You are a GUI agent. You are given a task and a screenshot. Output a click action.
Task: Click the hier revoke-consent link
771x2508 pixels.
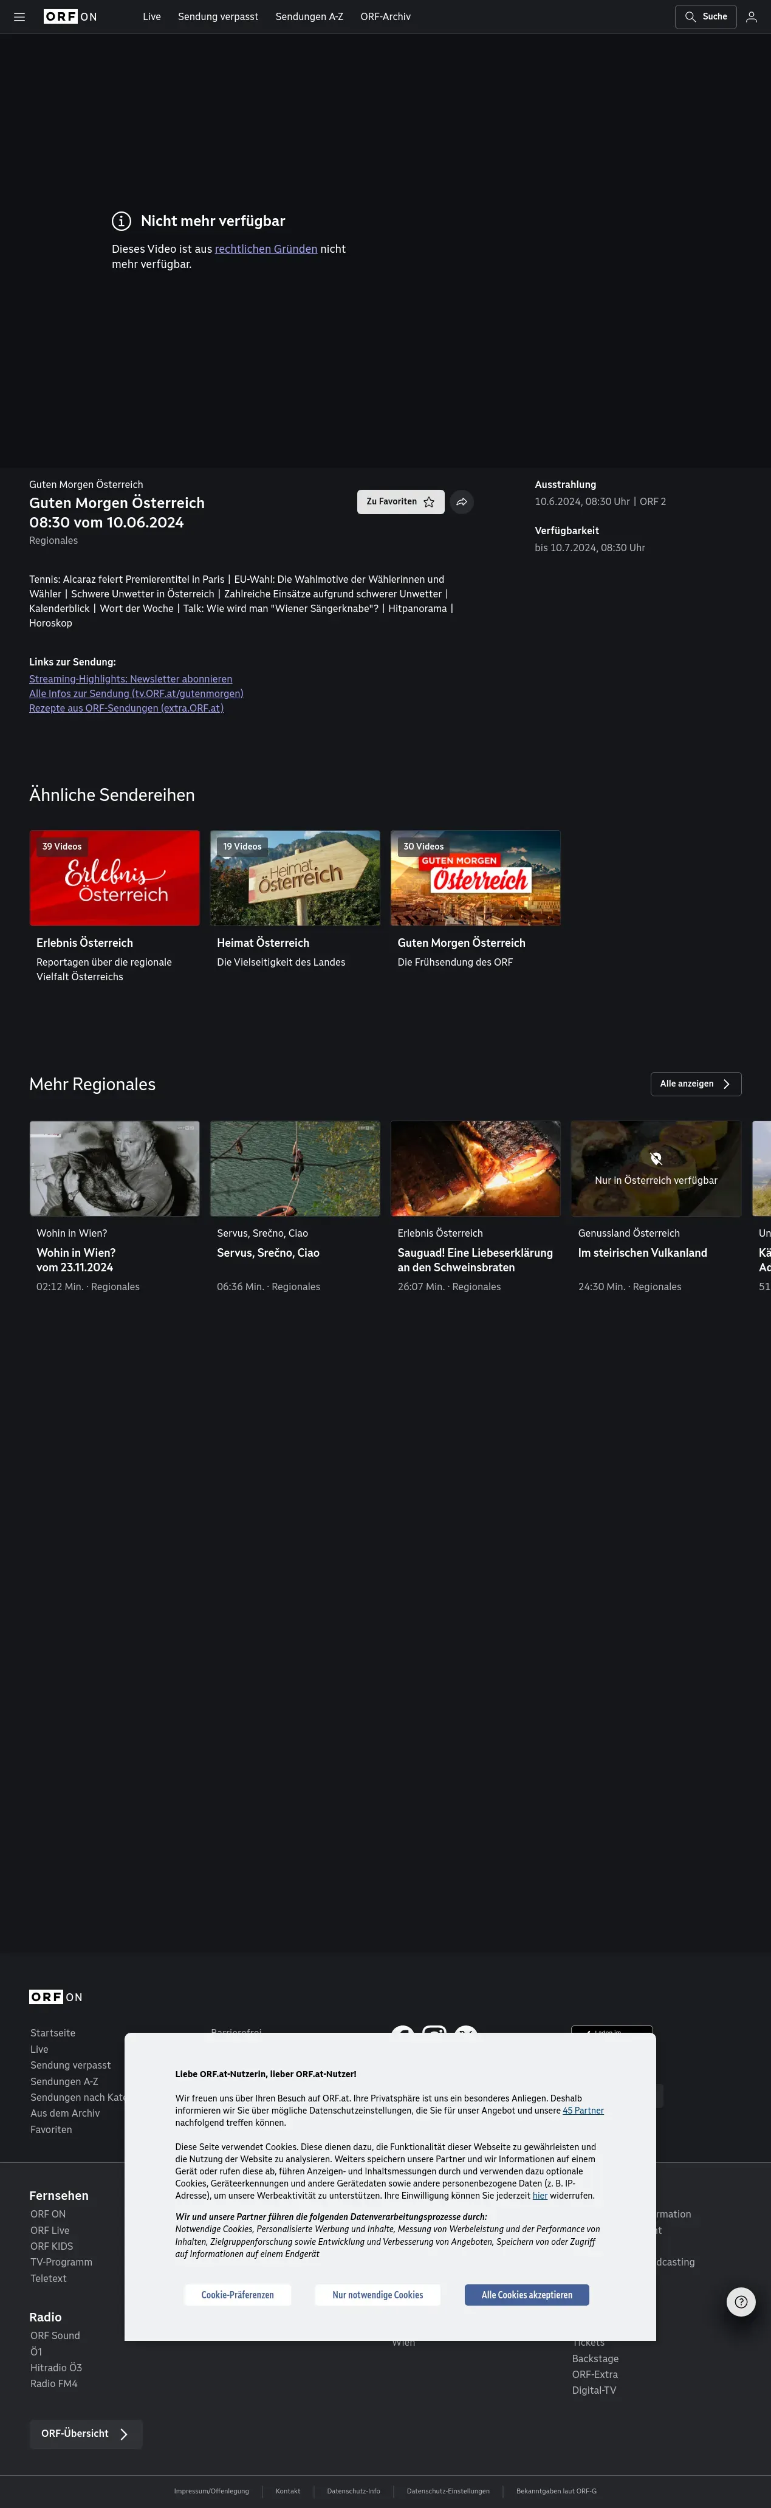click(x=540, y=2196)
